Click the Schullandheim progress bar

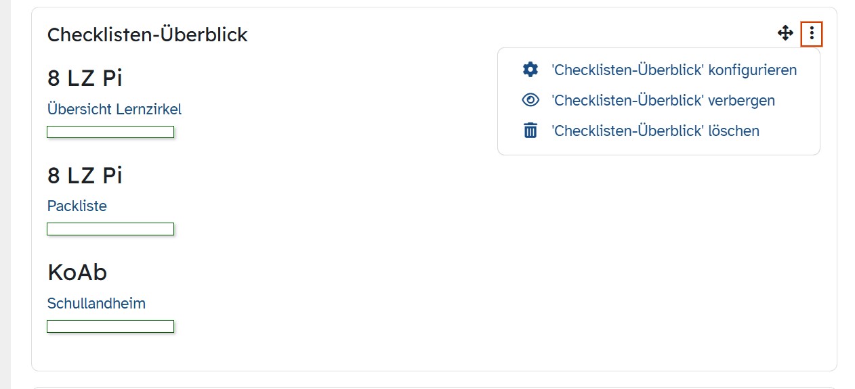110,326
